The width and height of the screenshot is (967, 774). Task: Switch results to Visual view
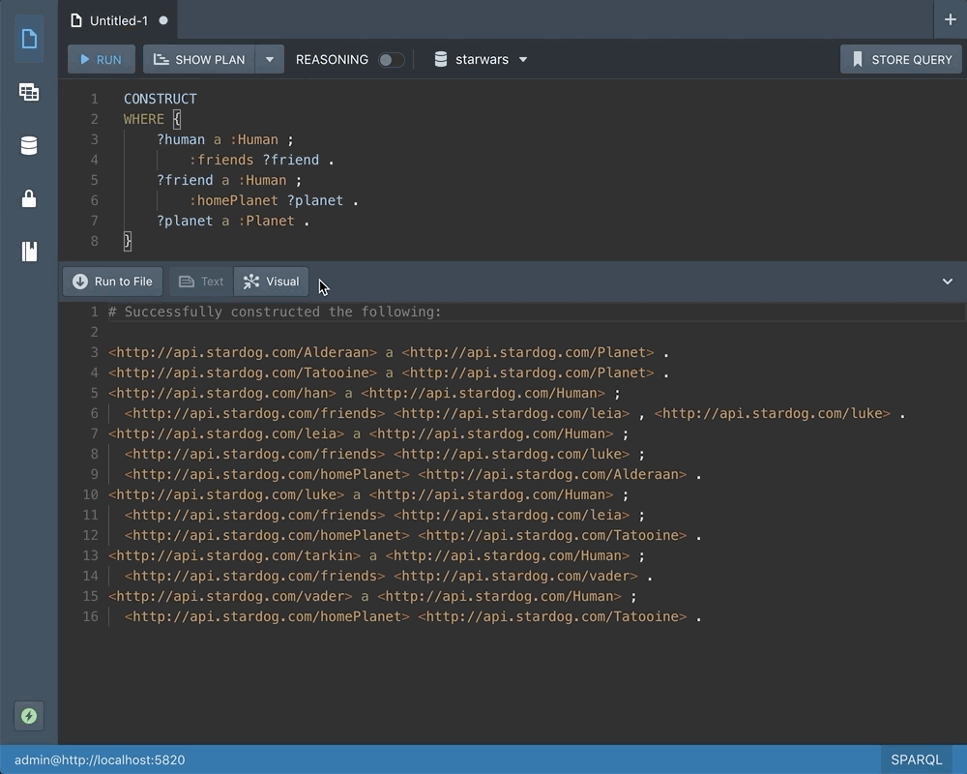pyautogui.click(x=272, y=282)
